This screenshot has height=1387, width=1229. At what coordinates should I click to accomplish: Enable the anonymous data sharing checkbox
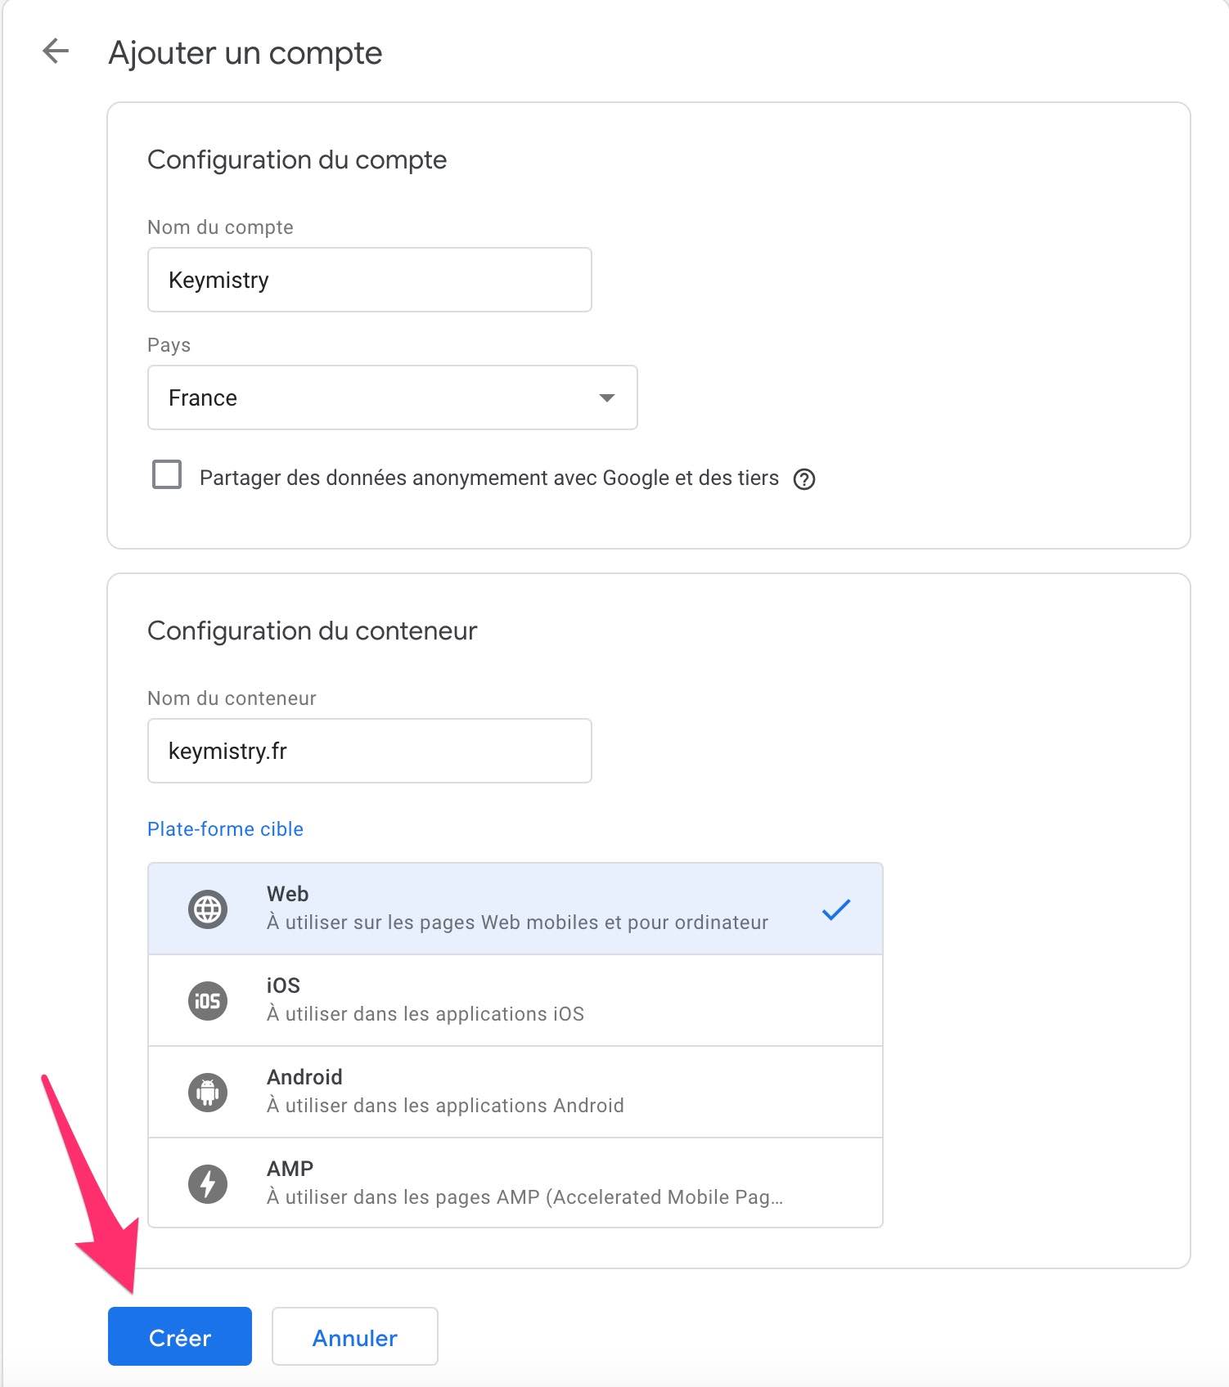[166, 475]
